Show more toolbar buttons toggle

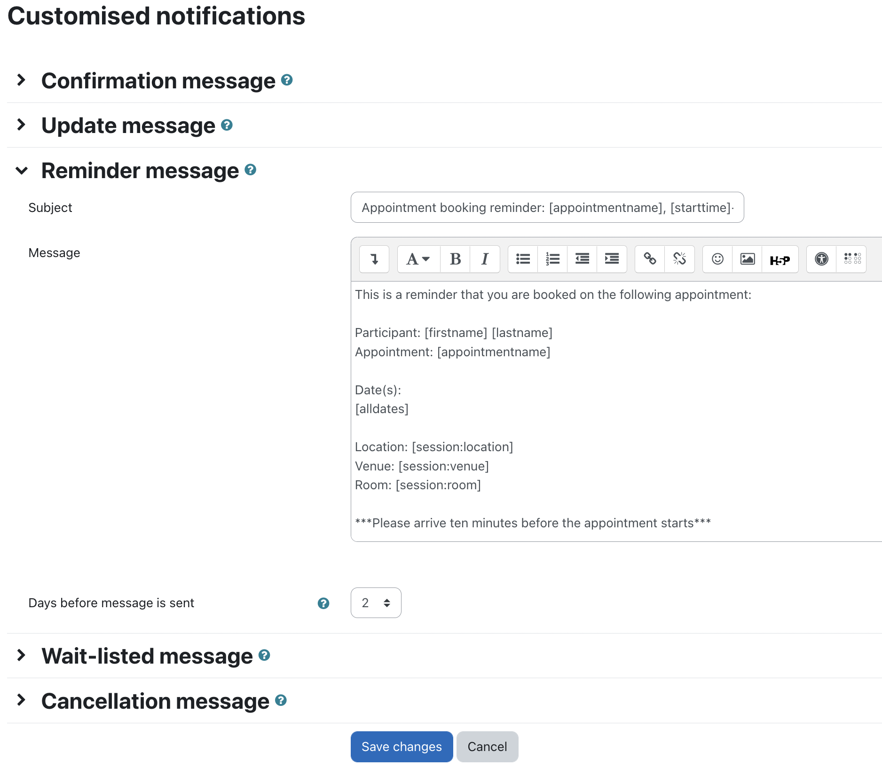[374, 259]
